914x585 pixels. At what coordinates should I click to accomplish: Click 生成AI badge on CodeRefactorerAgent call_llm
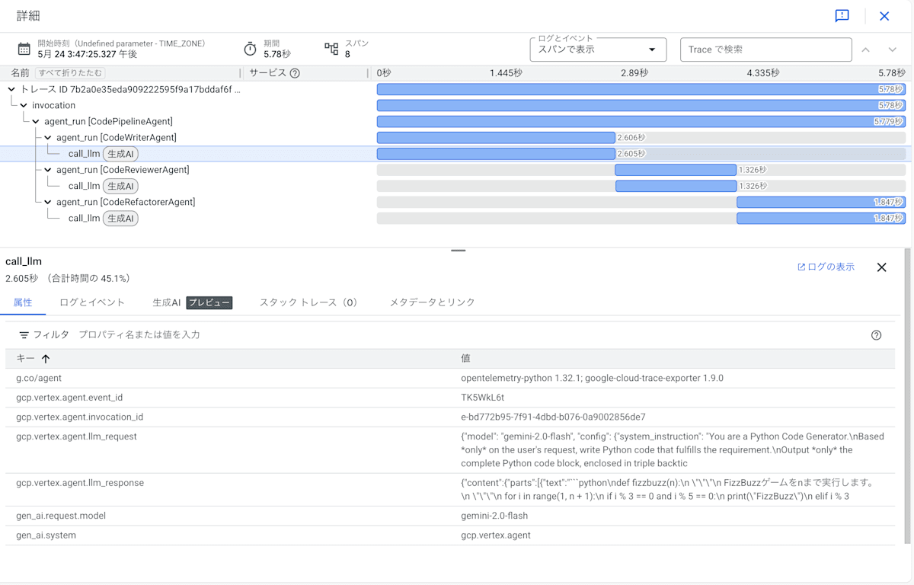tap(120, 218)
